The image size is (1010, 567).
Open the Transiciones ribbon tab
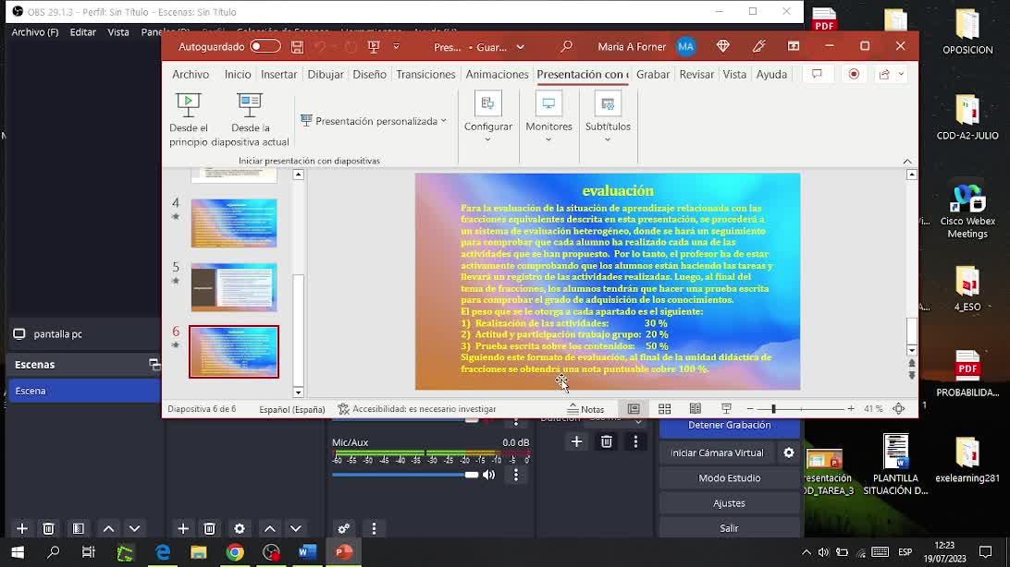tap(425, 74)
